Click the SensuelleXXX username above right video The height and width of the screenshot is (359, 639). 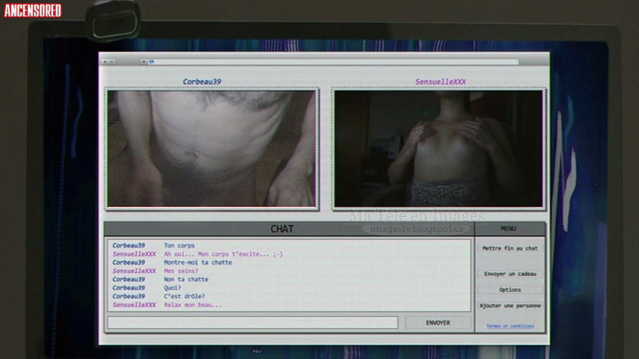point(441,82)
